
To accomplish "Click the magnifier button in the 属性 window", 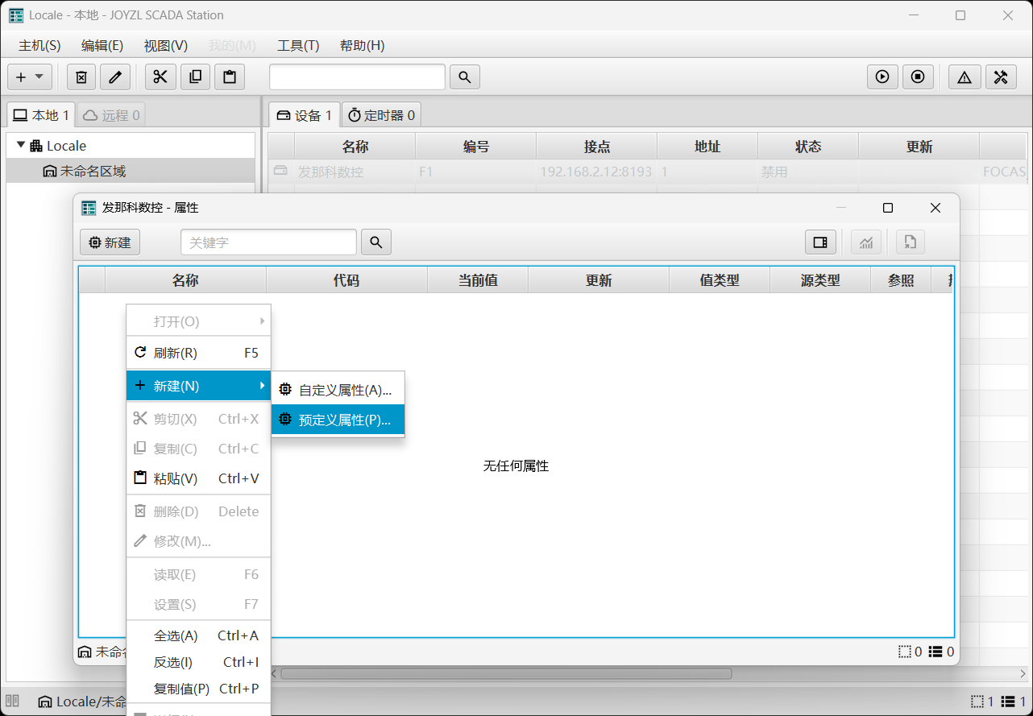I will (376, 242).
